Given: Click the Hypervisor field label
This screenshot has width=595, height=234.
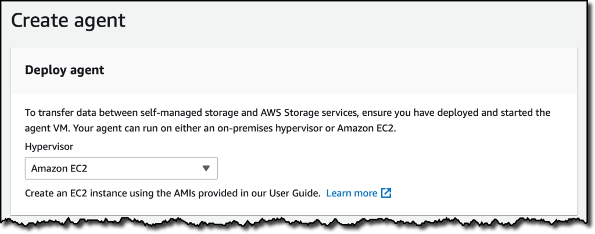Looking at the screenshot, I should tap(48, 148).
